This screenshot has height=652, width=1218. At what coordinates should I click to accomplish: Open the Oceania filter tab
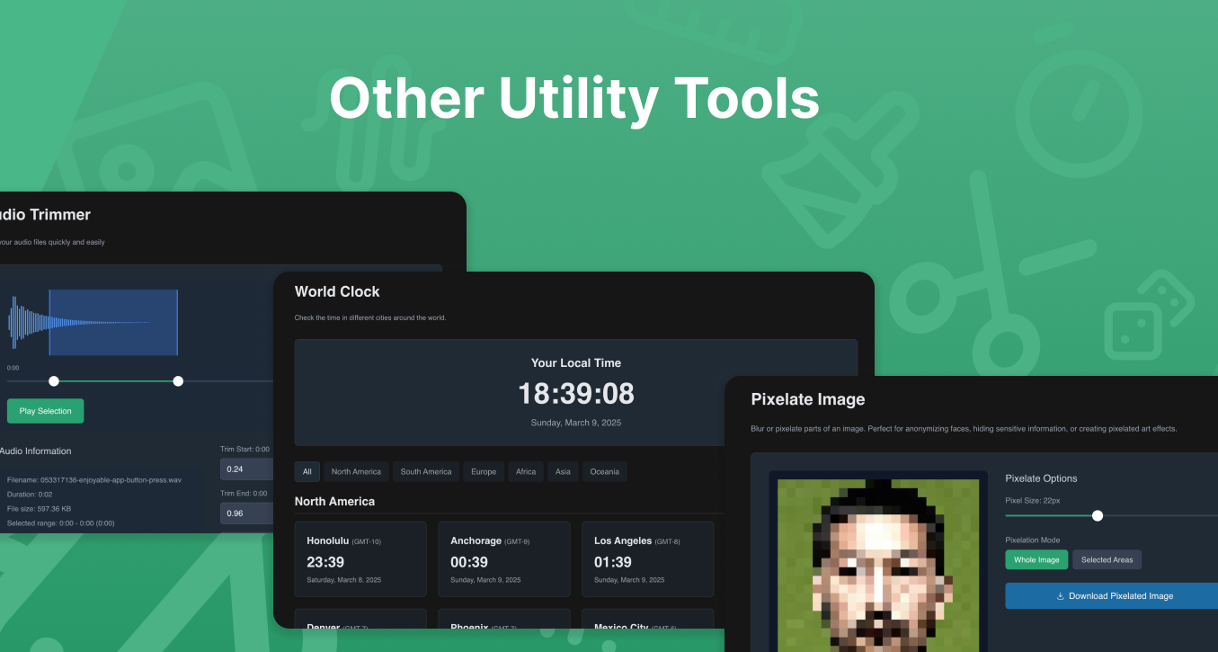[x=605, y=471]
